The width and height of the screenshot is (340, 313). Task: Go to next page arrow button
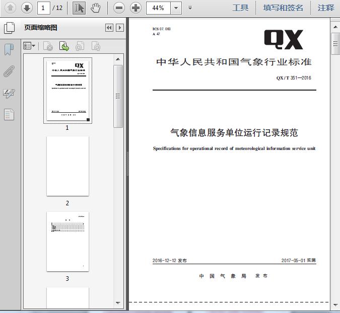click(x=27, y=8)
